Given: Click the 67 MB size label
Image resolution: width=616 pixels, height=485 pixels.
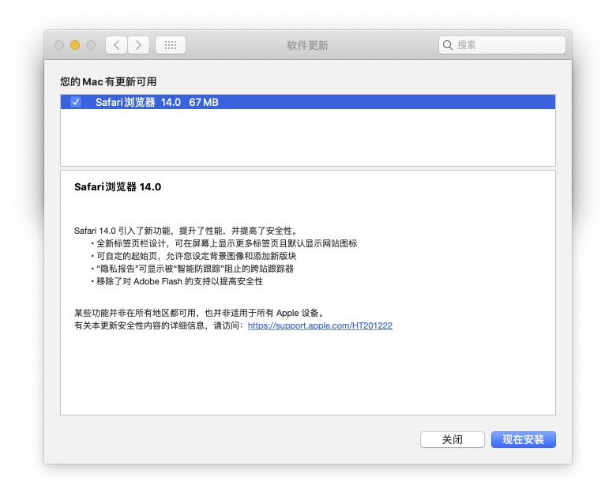Looking at the screenshot, I should 204,102.
